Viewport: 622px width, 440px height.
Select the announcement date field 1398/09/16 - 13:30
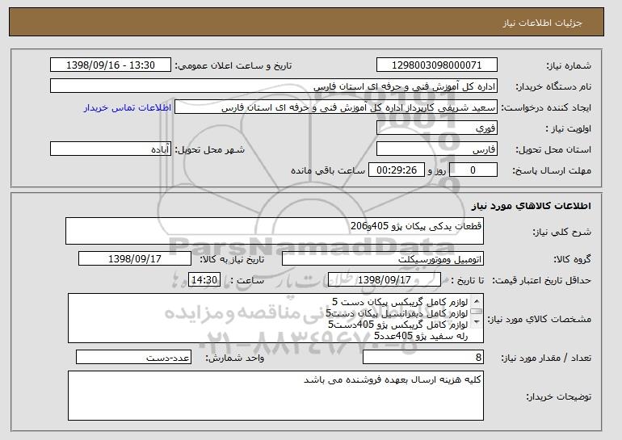point(111,65)
